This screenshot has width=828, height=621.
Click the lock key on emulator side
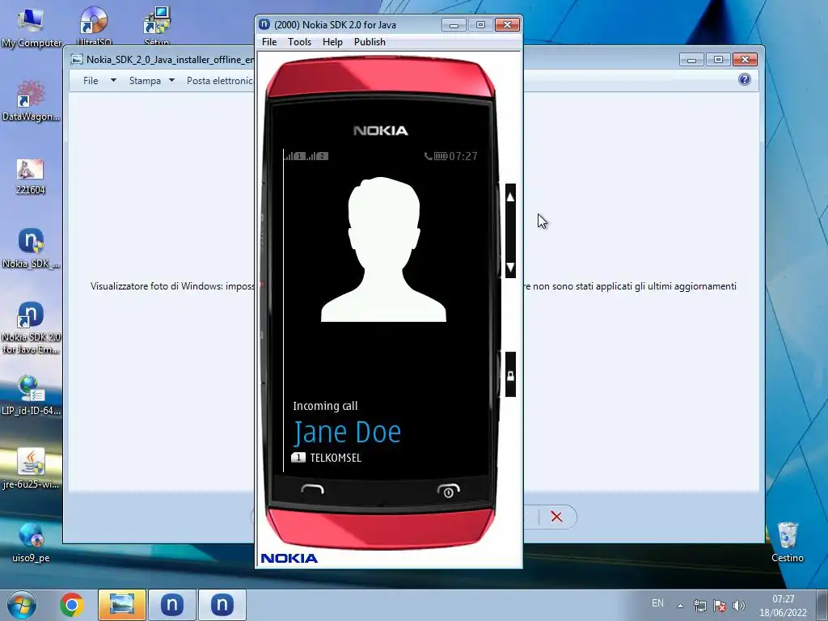(510, 375)
